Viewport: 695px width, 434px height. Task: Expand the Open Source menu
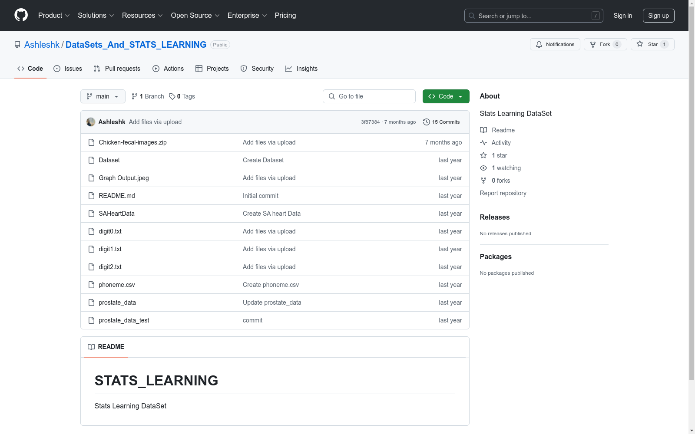pos(195,16)
